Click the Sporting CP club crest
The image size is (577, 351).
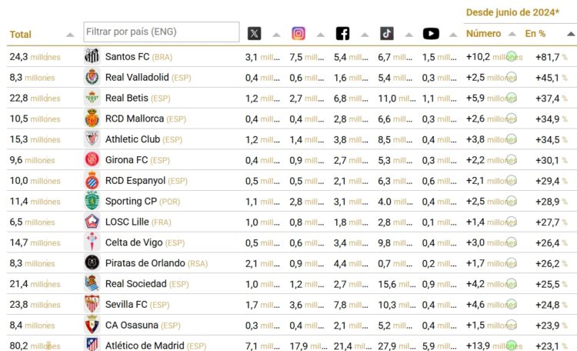point(92,201)
